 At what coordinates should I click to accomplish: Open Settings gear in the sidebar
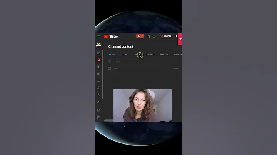click(x=98, y=110)
